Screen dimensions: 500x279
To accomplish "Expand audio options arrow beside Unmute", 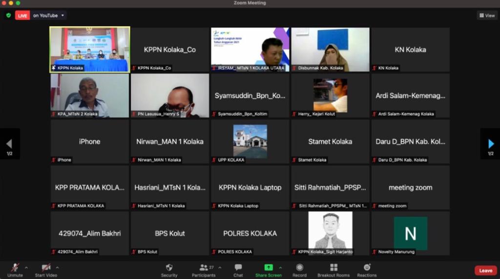I will tap(26, 267).
